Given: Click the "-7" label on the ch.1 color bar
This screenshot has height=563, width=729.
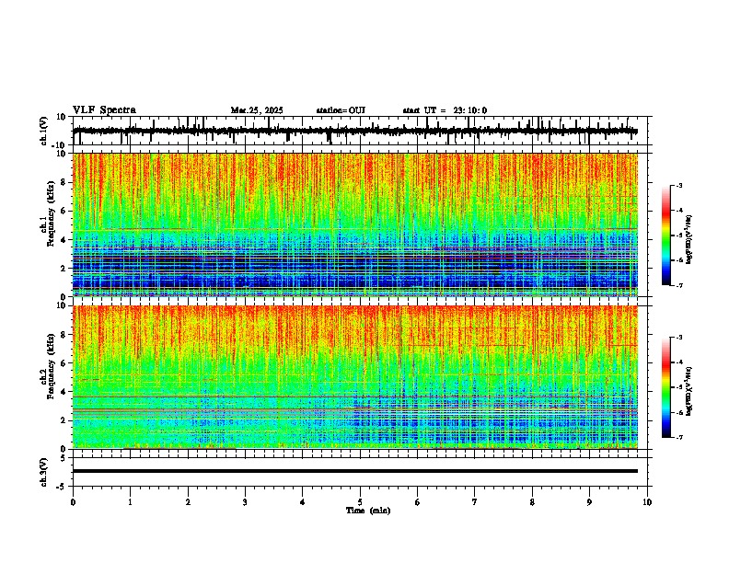Looking at the screenshot, I should [x=679, y=286].
